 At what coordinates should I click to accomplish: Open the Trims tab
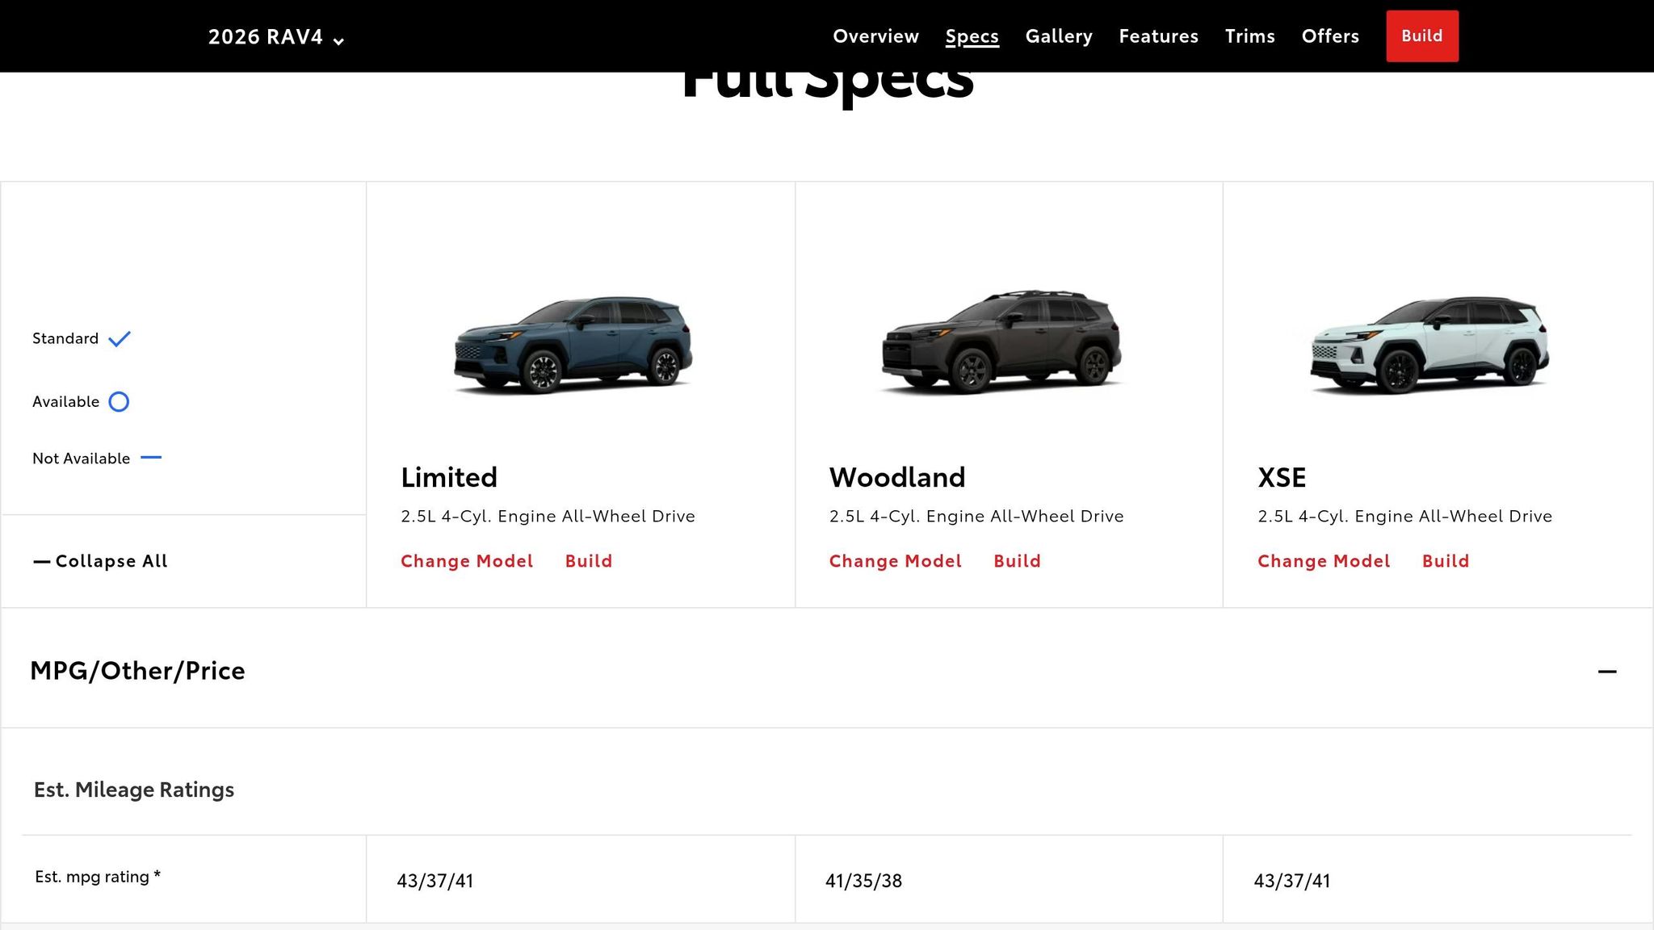pos(1249,36)
